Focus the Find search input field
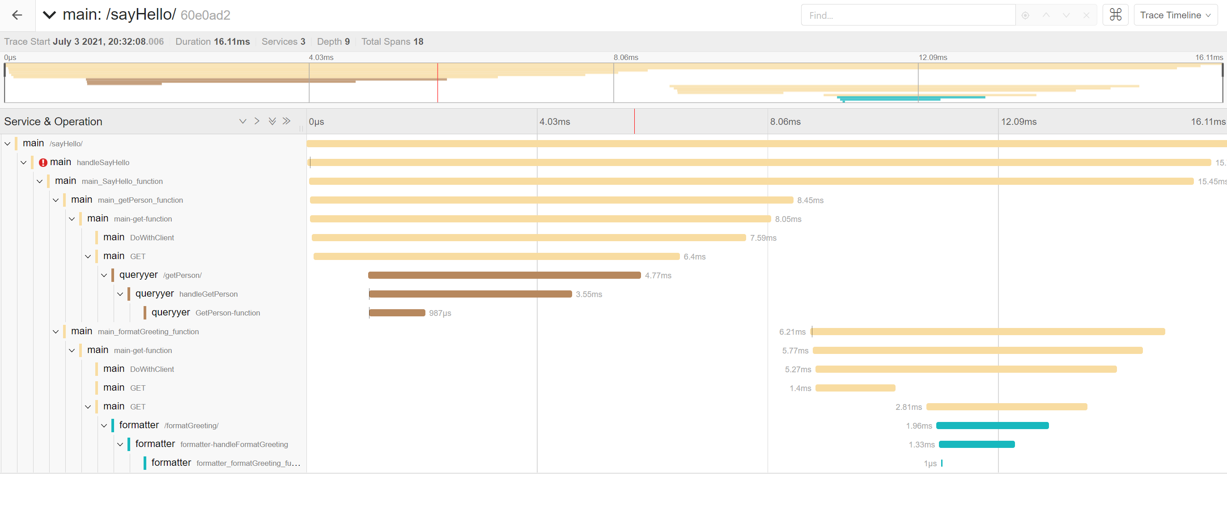This screenshot has width=1227, height=528. pos(907,16)
